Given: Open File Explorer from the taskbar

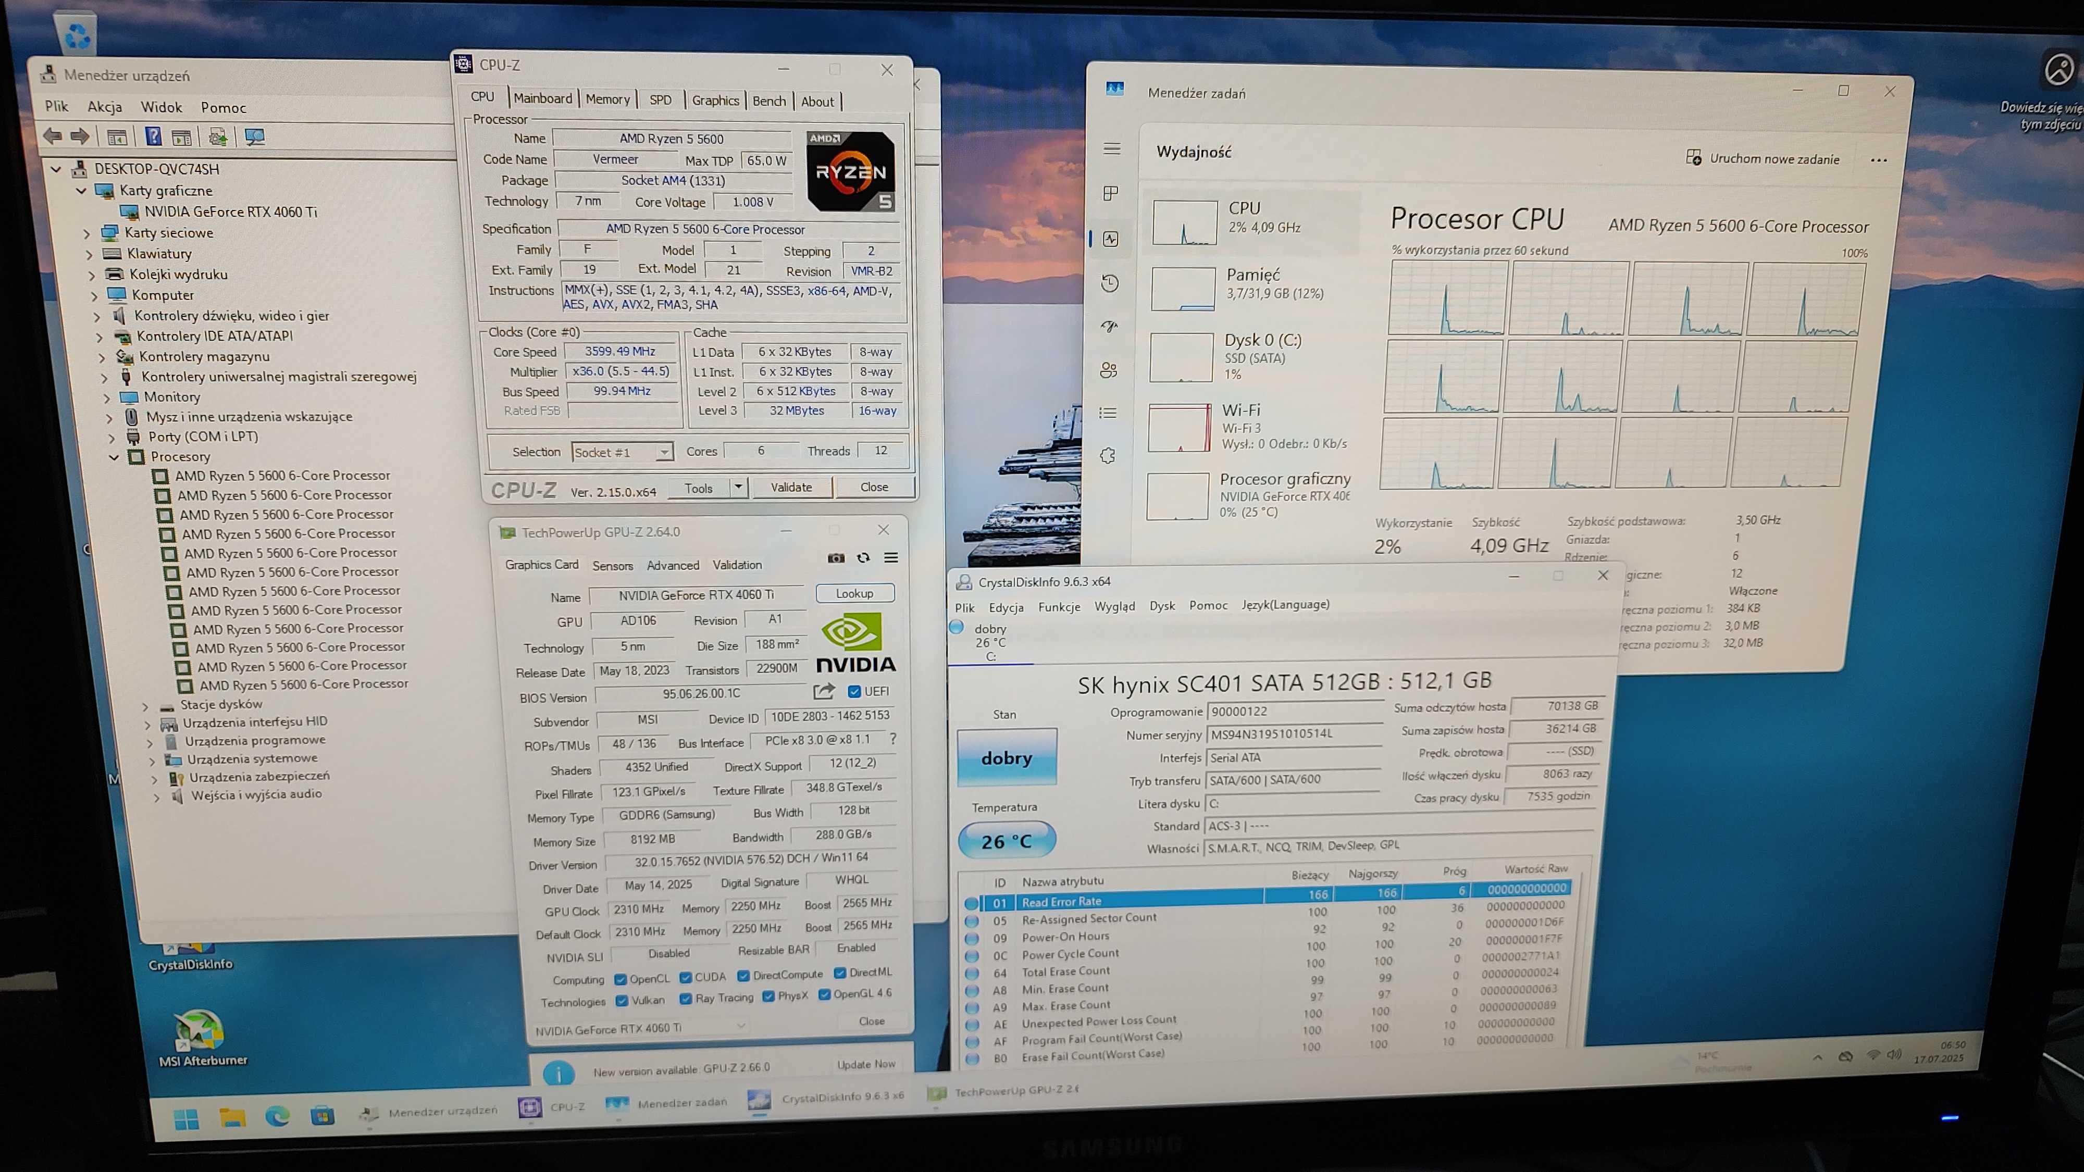Looking at the screenshot, I should (232, 1118).
